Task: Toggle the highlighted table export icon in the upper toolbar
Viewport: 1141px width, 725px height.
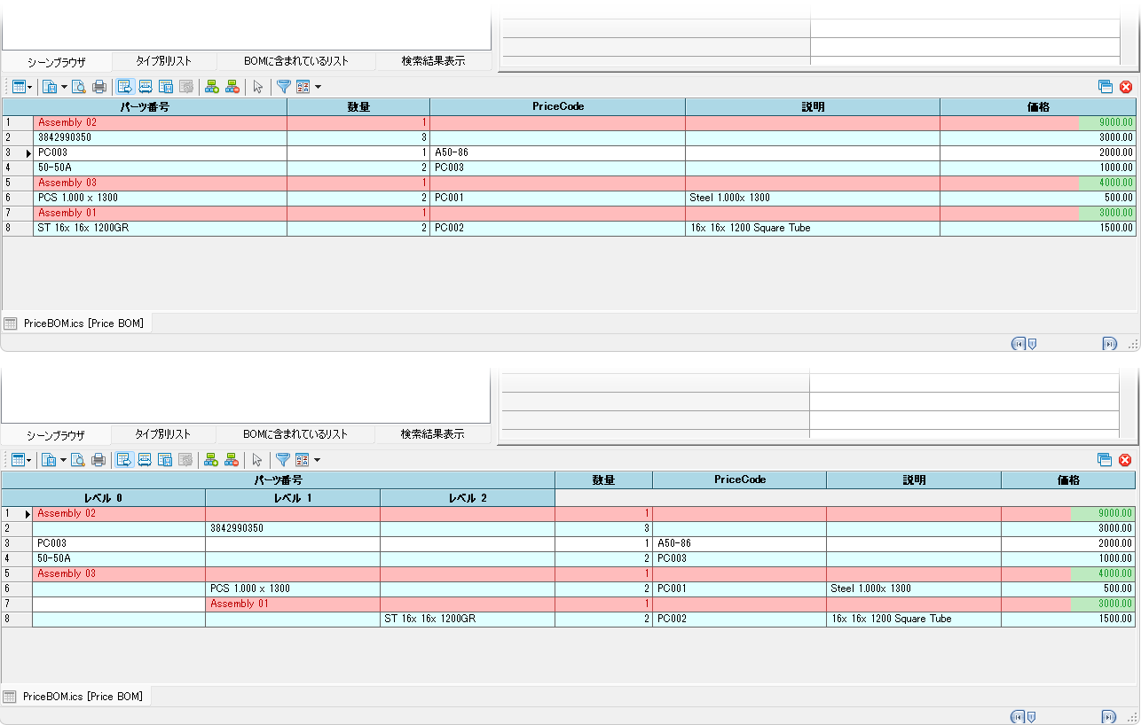Action: [x=124, y=87]
